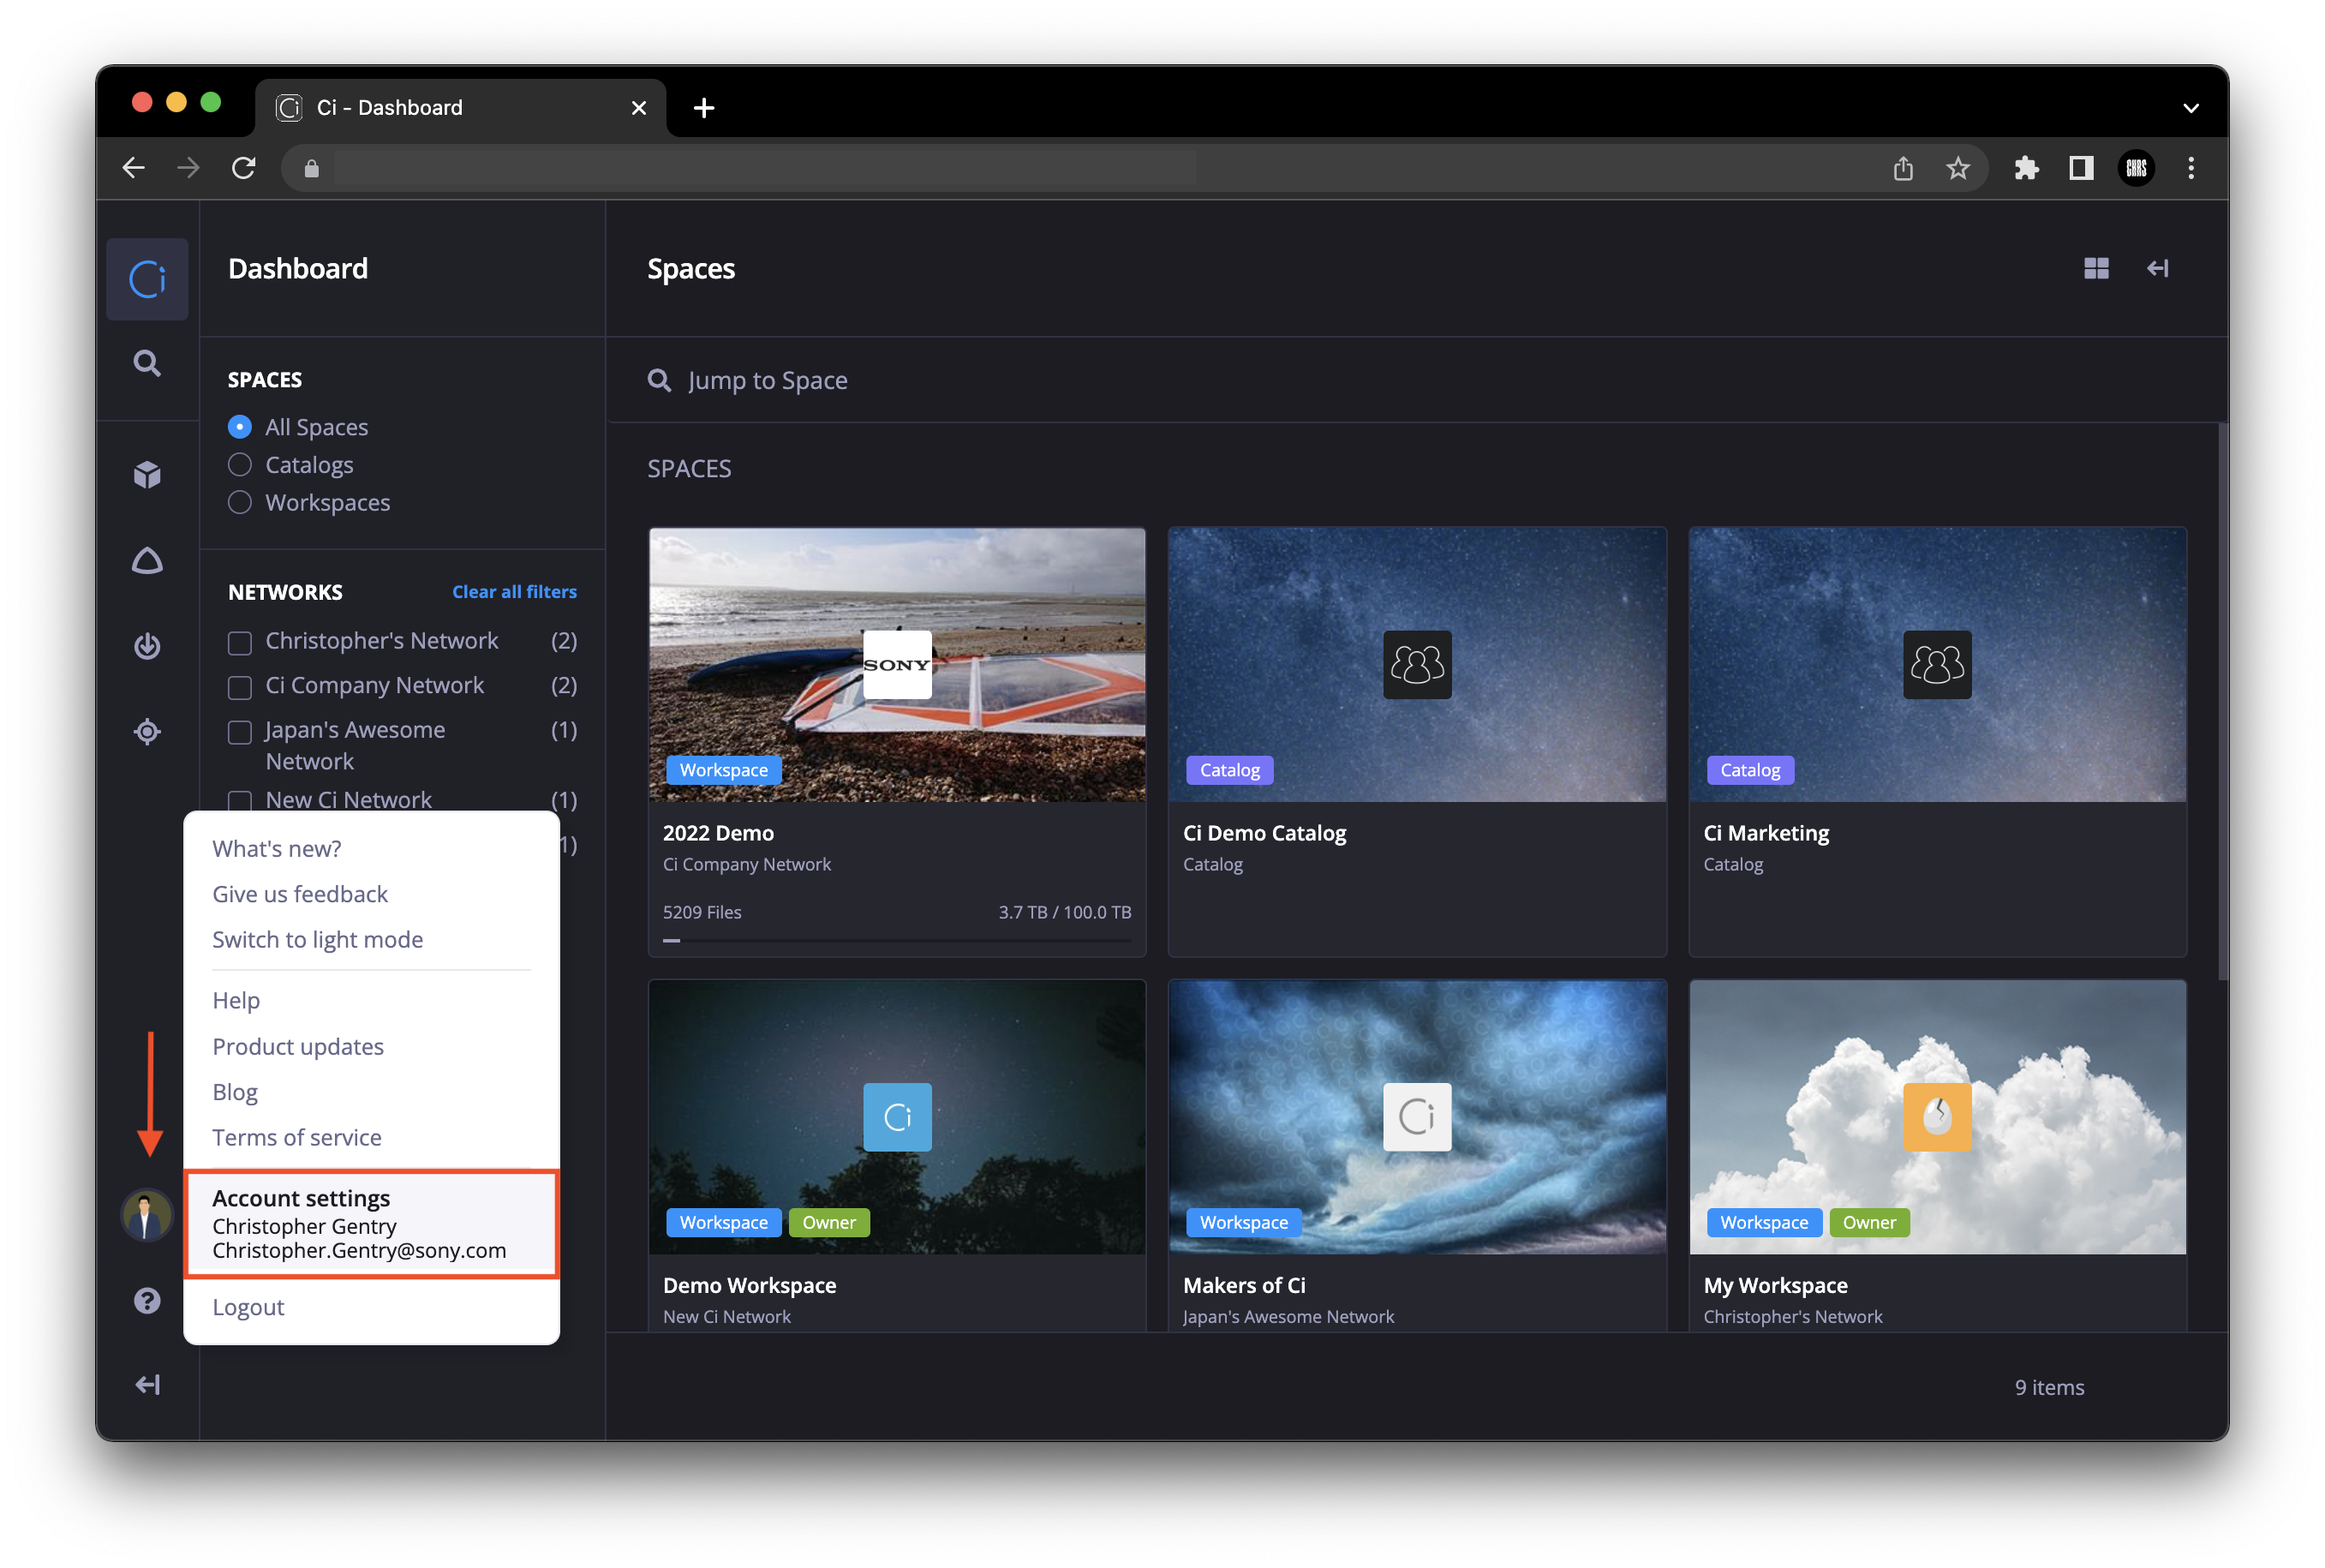Screen dimensions: 2325x1568
Task: Open Account settings for Christopher Gentry
Action: pos(372,1223)
